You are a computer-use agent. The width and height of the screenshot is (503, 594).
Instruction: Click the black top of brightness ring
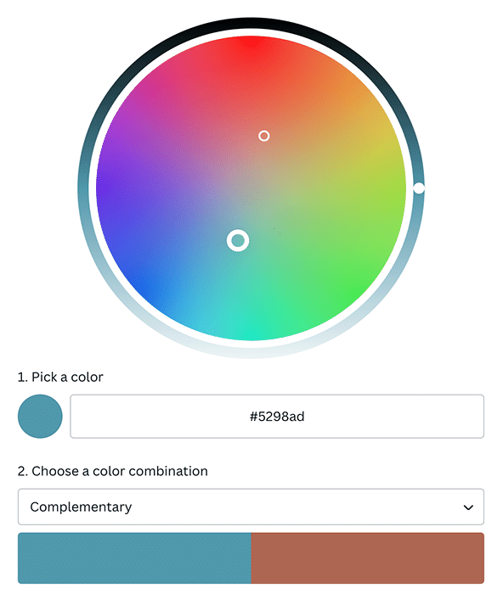click(251, 25)
